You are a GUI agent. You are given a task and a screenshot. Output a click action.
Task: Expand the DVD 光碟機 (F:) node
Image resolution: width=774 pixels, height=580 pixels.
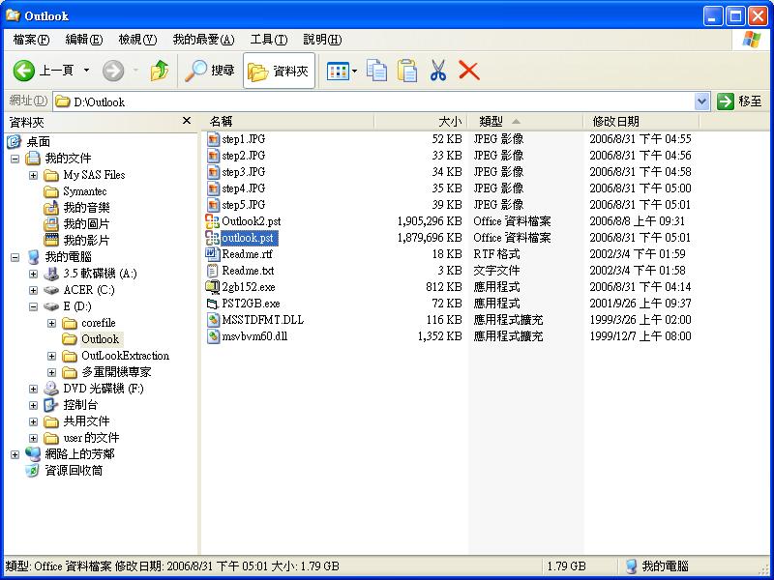(x=33, y=390)
